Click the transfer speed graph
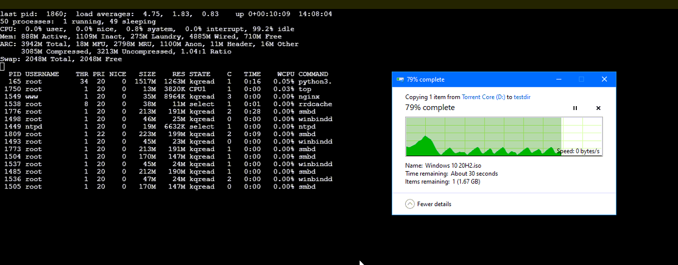This screenshot has height=265, width=678. tap(504, 137)
